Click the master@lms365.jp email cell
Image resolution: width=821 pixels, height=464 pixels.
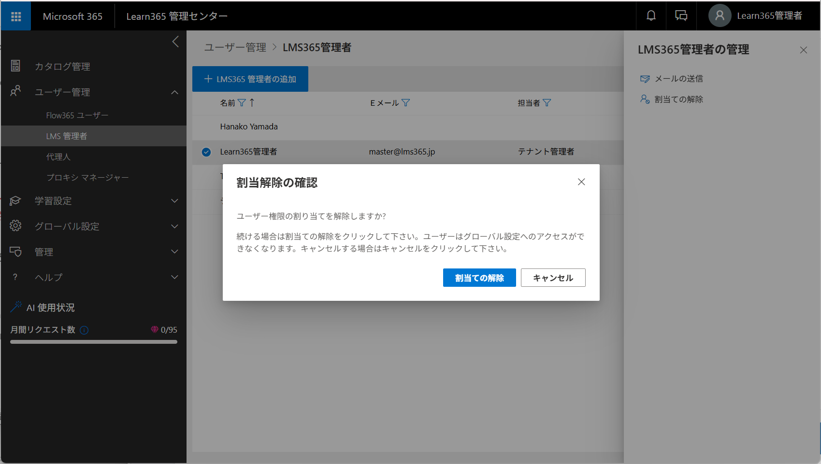click(402, 152)
